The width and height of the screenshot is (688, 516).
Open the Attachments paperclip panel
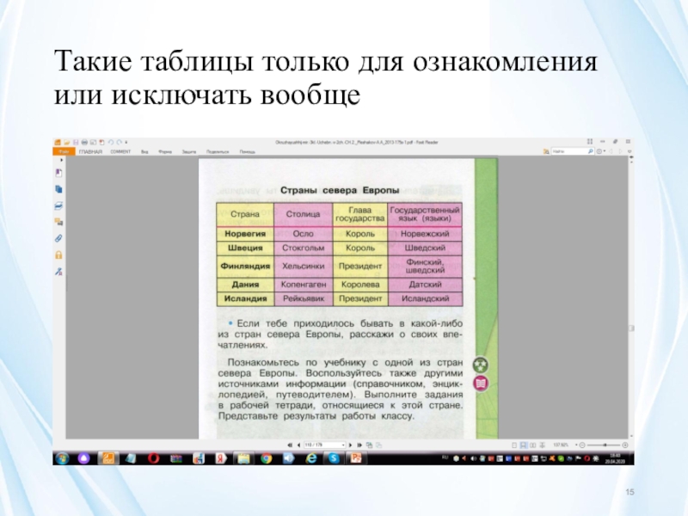point(58,237)
